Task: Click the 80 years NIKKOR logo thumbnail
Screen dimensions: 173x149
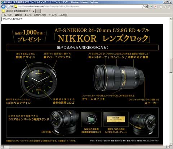Action: (92, 119)
